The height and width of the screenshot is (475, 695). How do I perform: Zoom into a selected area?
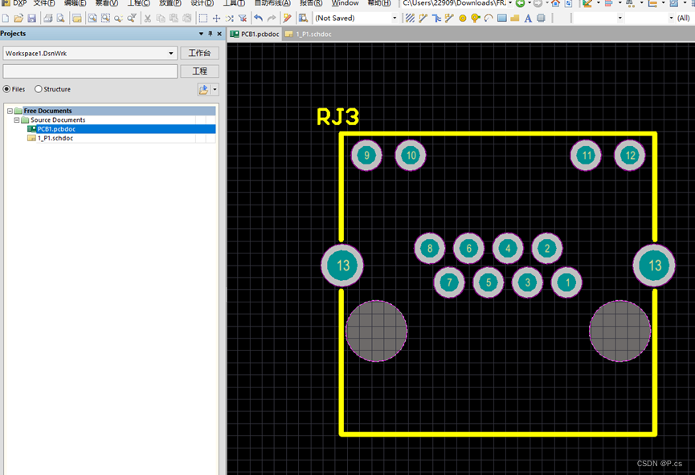105,18
